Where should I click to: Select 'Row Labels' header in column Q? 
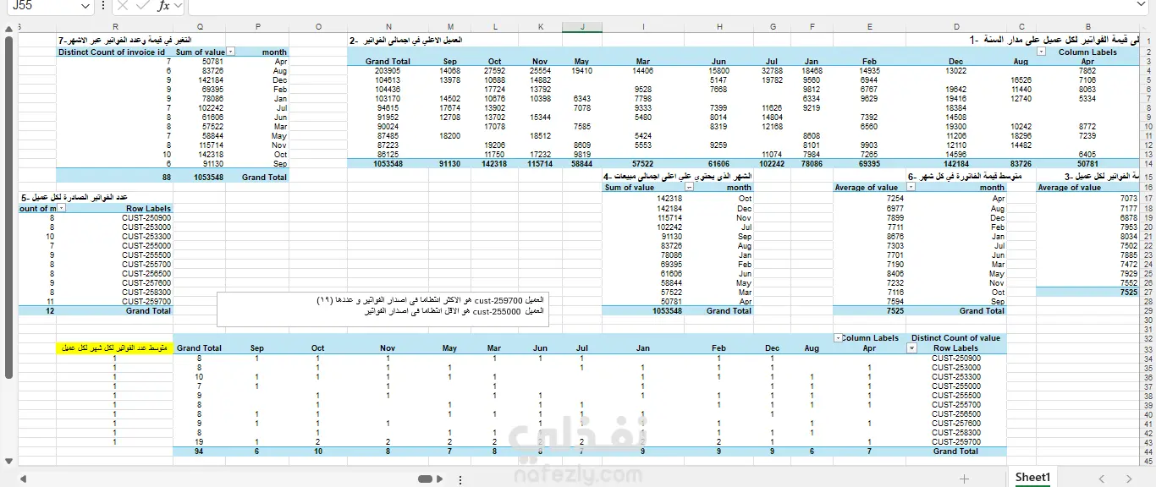pyautogui.click(x=148, y=208)
